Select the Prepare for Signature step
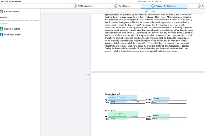The image size is (205, 136). pyautogui.click(x=164, y=6)
